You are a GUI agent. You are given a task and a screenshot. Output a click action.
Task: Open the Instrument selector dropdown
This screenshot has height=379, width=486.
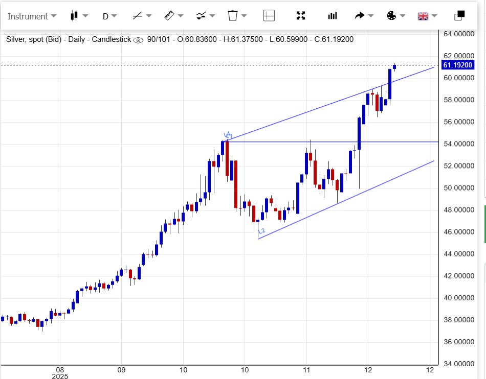[32, 16]
